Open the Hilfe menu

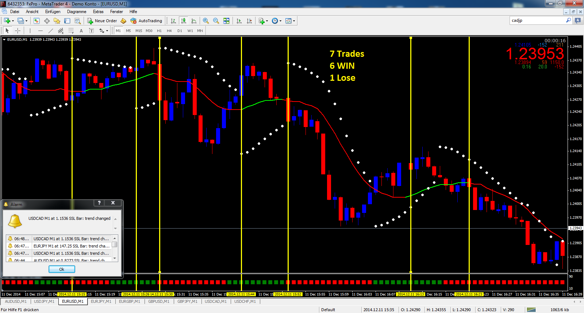133,12
